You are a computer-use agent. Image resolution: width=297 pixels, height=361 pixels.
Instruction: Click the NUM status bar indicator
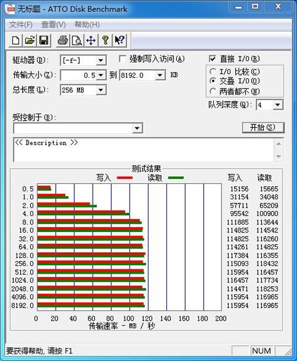[x=261, y=351]
